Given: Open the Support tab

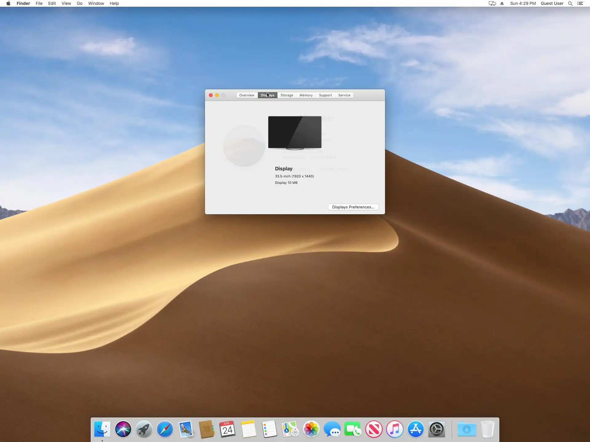Looking at the screenshot, I should (x=325, y=95).
